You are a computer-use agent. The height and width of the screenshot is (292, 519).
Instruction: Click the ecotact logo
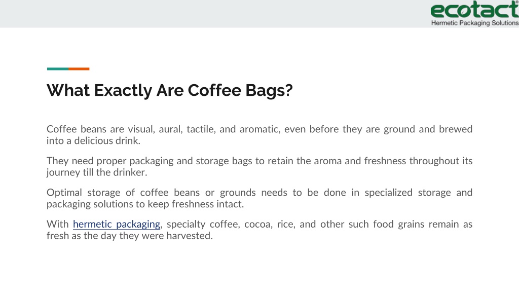474,13
